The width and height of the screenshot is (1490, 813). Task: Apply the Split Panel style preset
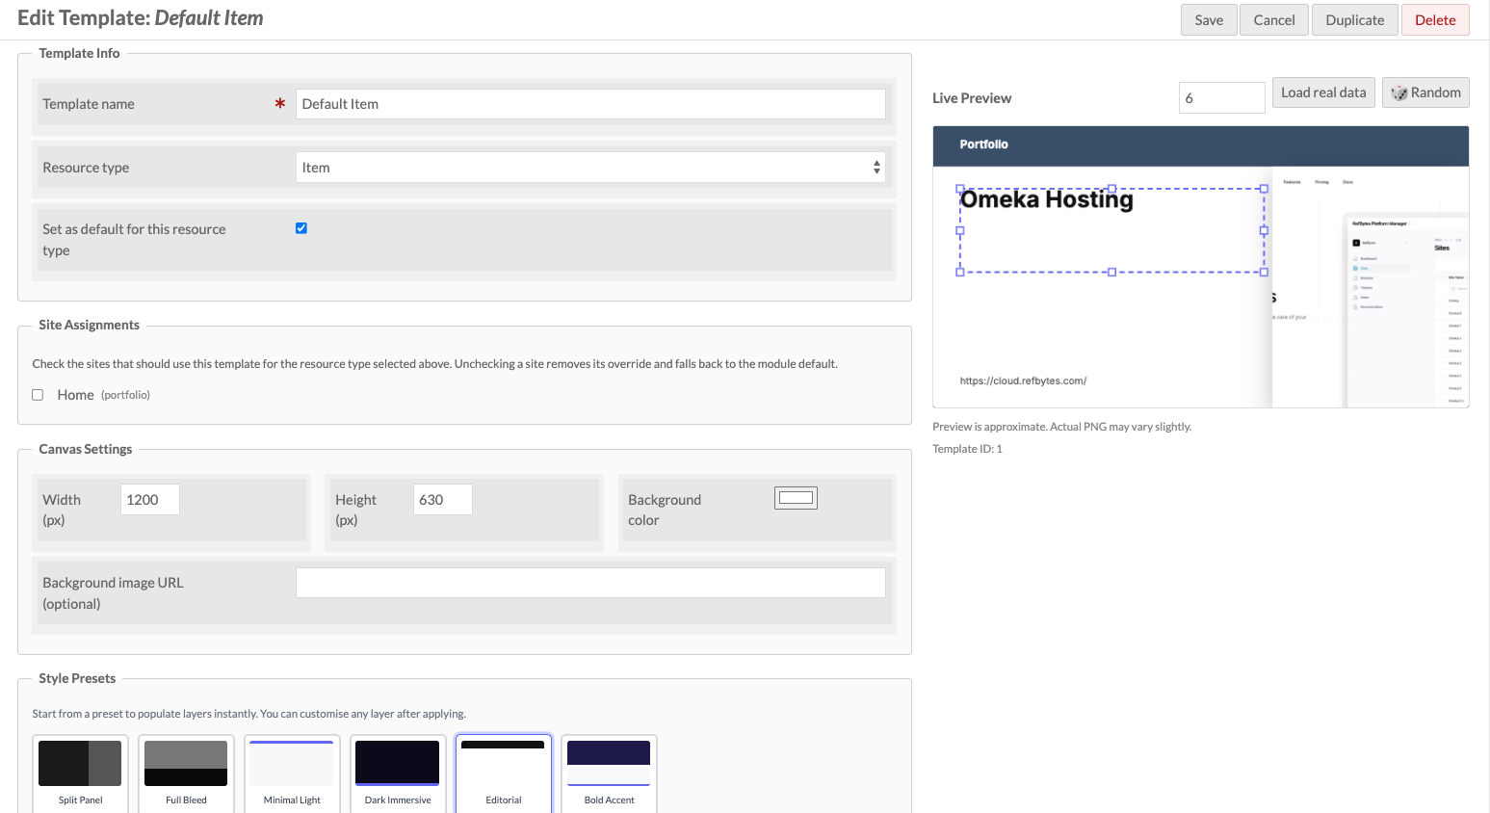click(x=80, y=771)
